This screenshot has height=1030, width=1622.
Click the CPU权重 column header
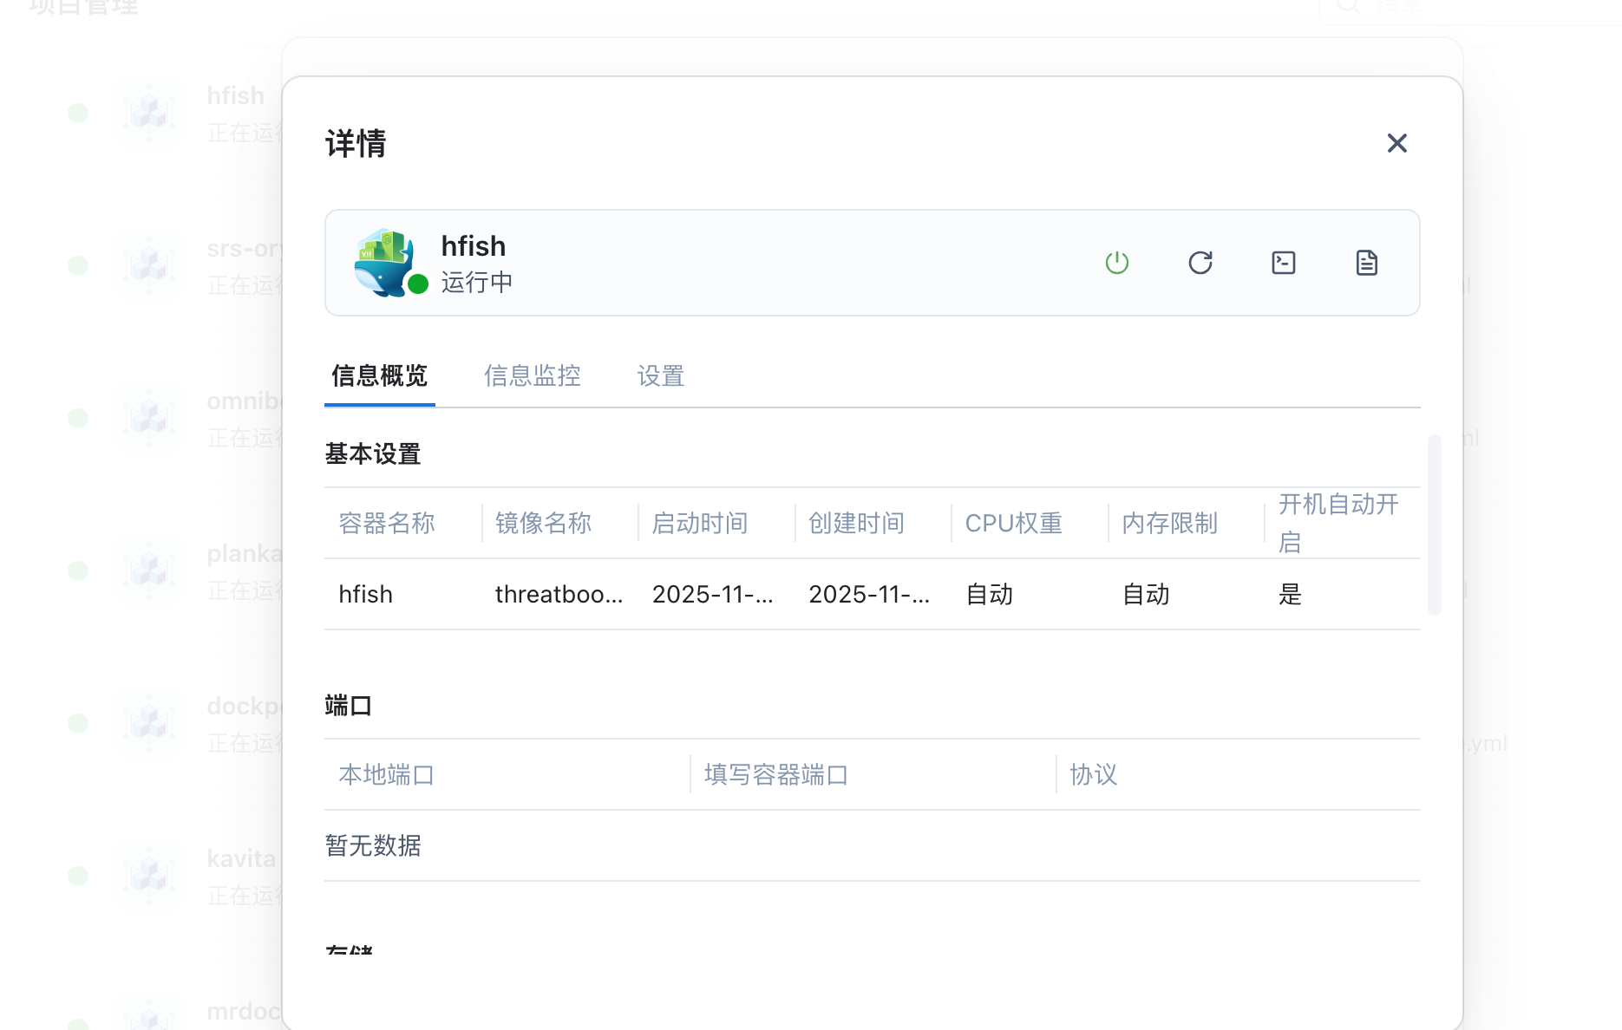[x=1013, y=524]
